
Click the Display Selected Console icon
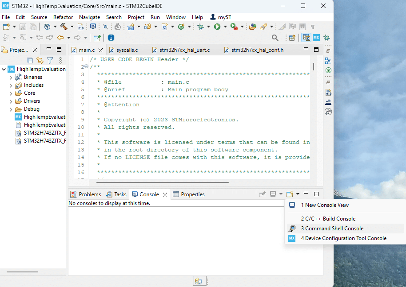pyautogui.click(x=273, y=194)
